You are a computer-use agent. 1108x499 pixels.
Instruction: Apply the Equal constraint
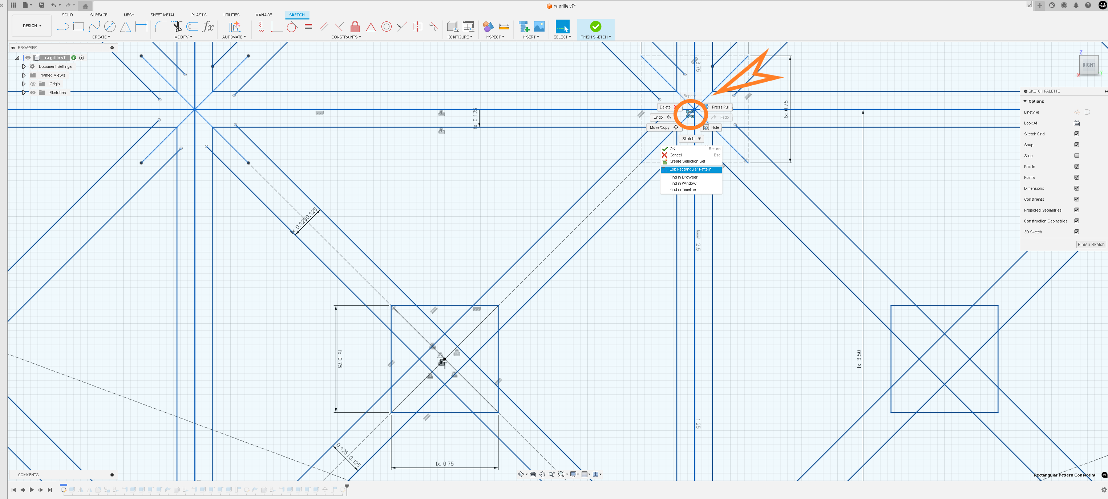click(x=308, y=26)
